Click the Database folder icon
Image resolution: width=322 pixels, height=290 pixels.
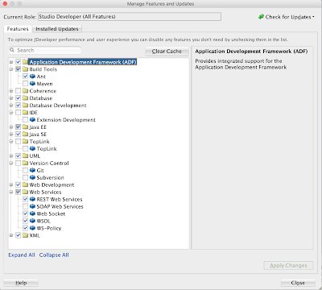coord(25,98)
